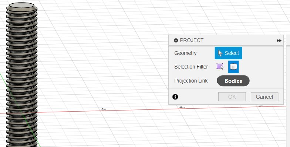Choose the Specified Entities selection filter icon
This screenshot has width=290, height=147.
[220, 67]
